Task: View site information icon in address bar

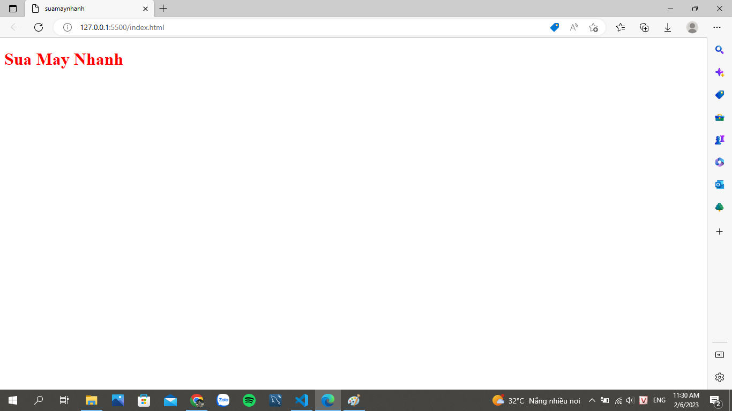Action: click(68, 27)
